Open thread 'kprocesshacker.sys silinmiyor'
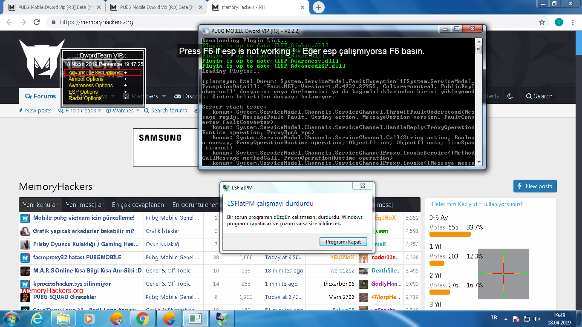The image size is (582, 327). [x=72, y=284]
